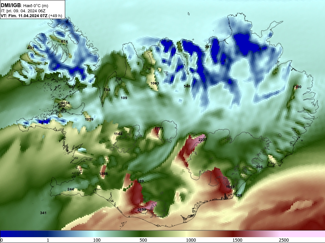The width and height of the screenshot is (325, 243).
Task: Click the 1144 map value
Action: click(x=118, y=134)
